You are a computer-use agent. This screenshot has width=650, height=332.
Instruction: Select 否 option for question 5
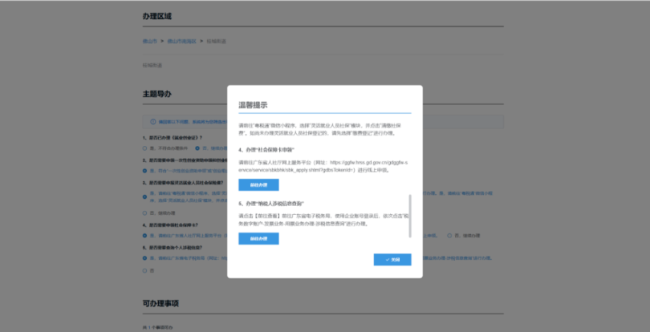144,271
